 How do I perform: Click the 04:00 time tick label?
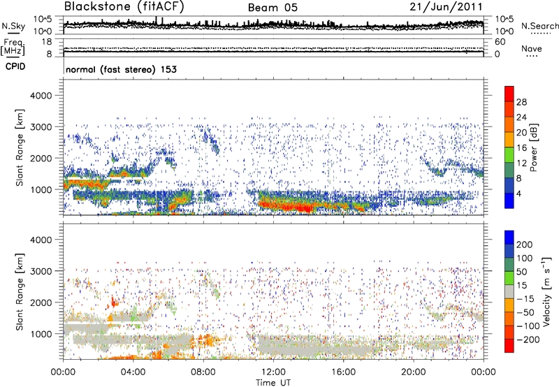133,372
